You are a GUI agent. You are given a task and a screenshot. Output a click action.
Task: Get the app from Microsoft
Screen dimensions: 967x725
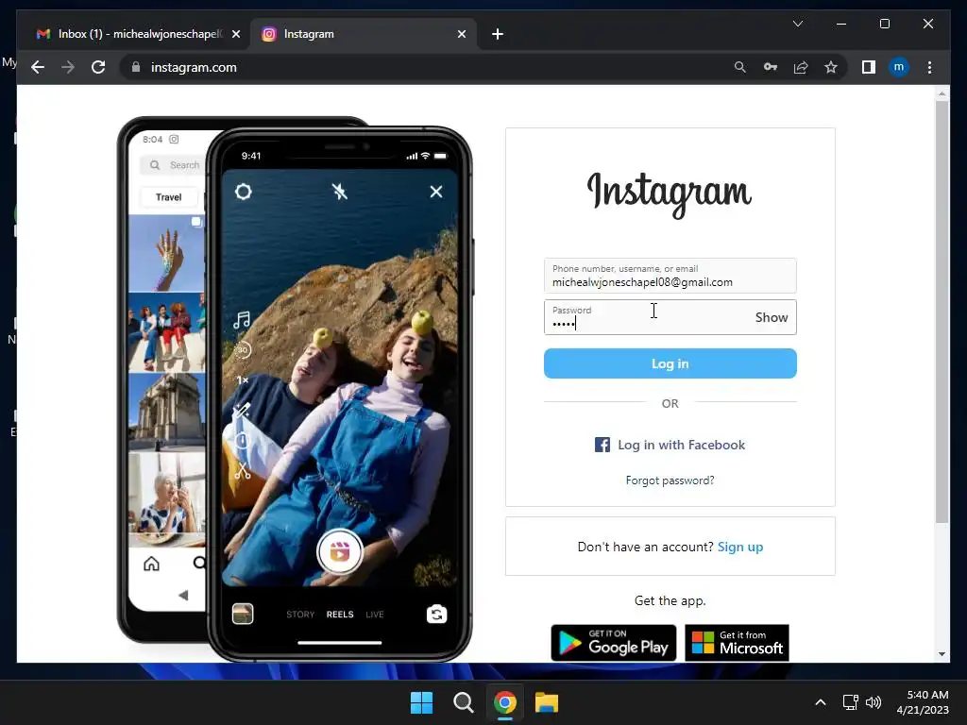(x=737, y=642)
